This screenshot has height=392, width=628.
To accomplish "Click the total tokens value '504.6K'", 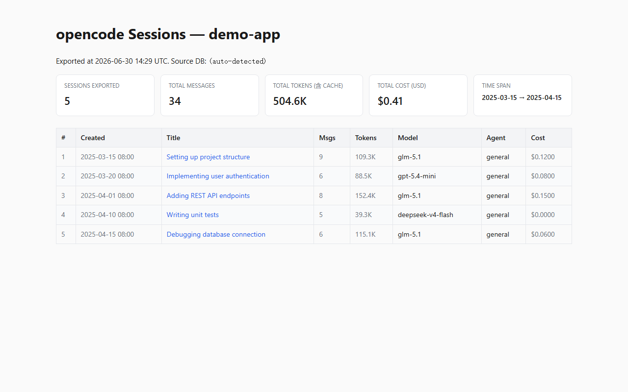I will [290, 101].
